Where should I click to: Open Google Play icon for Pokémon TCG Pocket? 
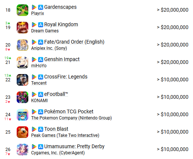(34, 112)
